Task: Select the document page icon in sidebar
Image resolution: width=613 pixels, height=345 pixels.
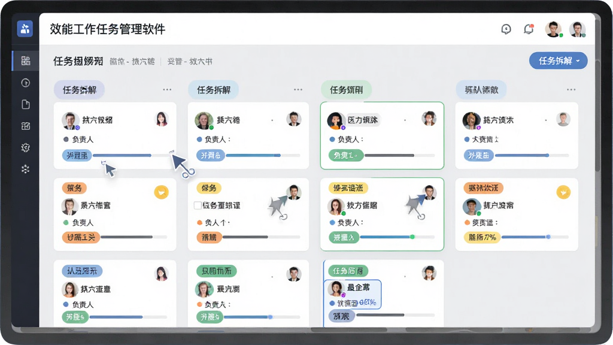Action: (25, 104)
